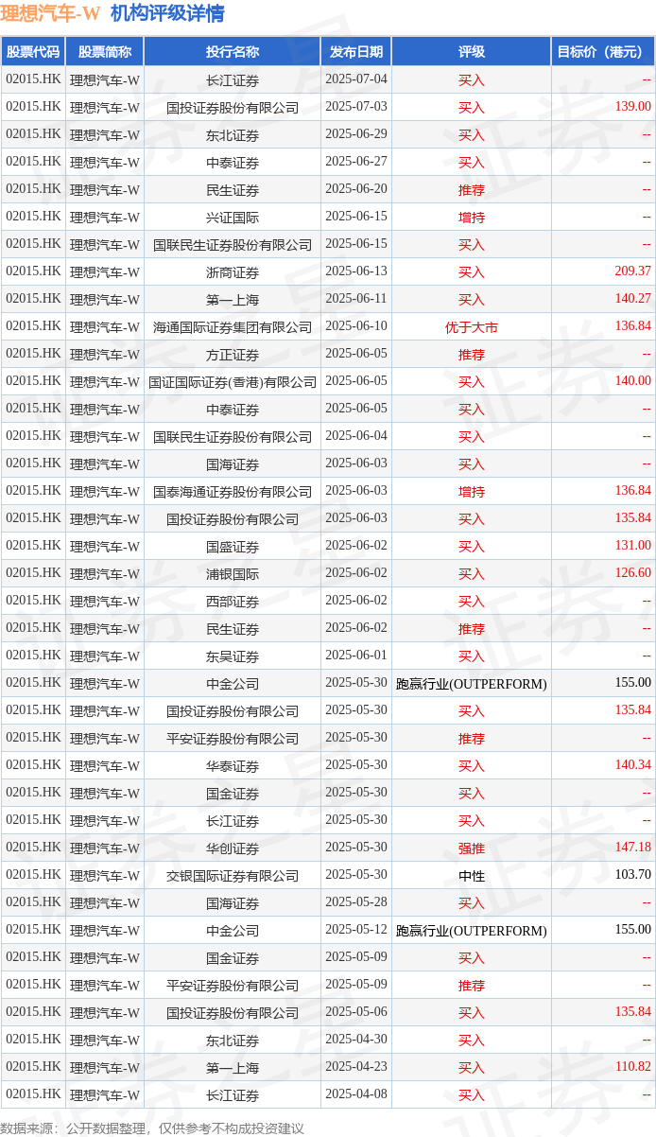Click date cell 2025-05-06

tap(356, 1012)
